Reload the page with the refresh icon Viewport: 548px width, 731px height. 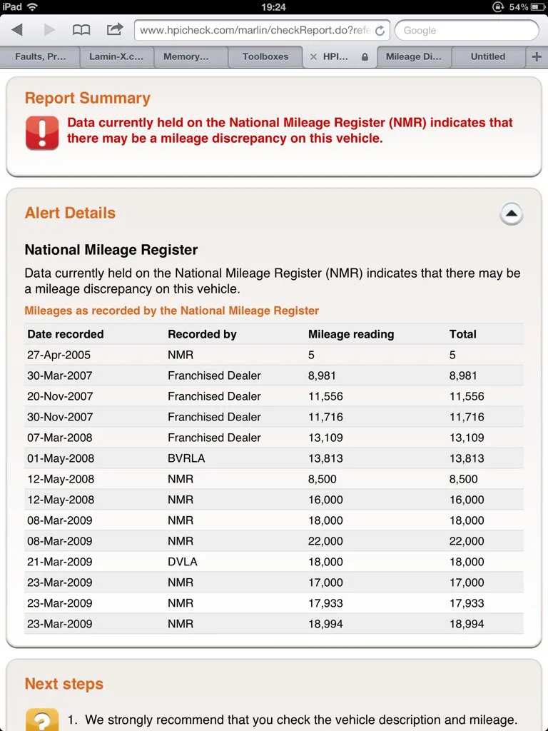pos(380,31)
